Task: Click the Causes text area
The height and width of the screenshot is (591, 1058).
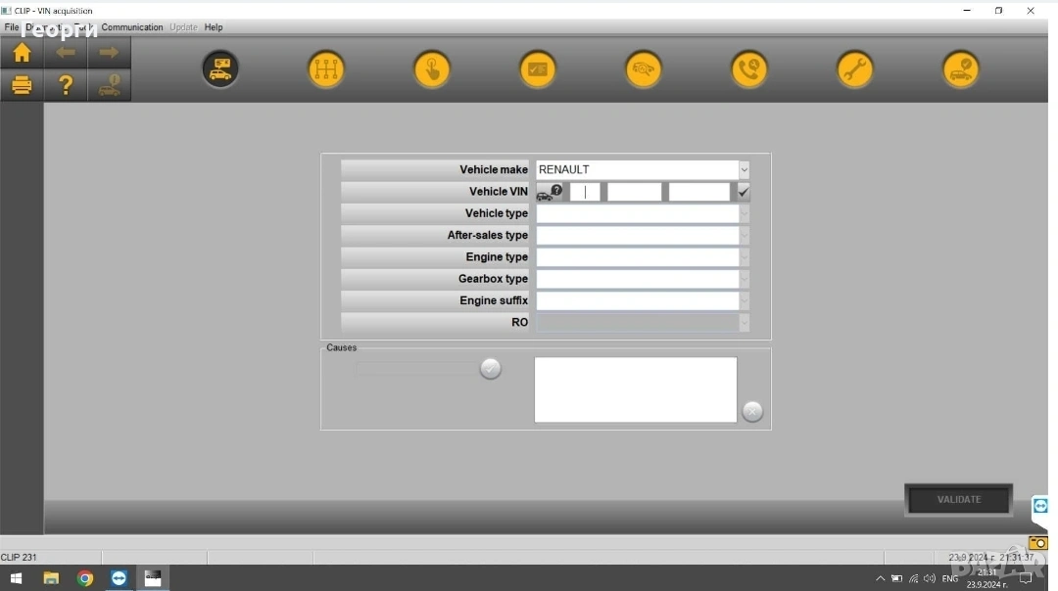Action: point(636,389)
